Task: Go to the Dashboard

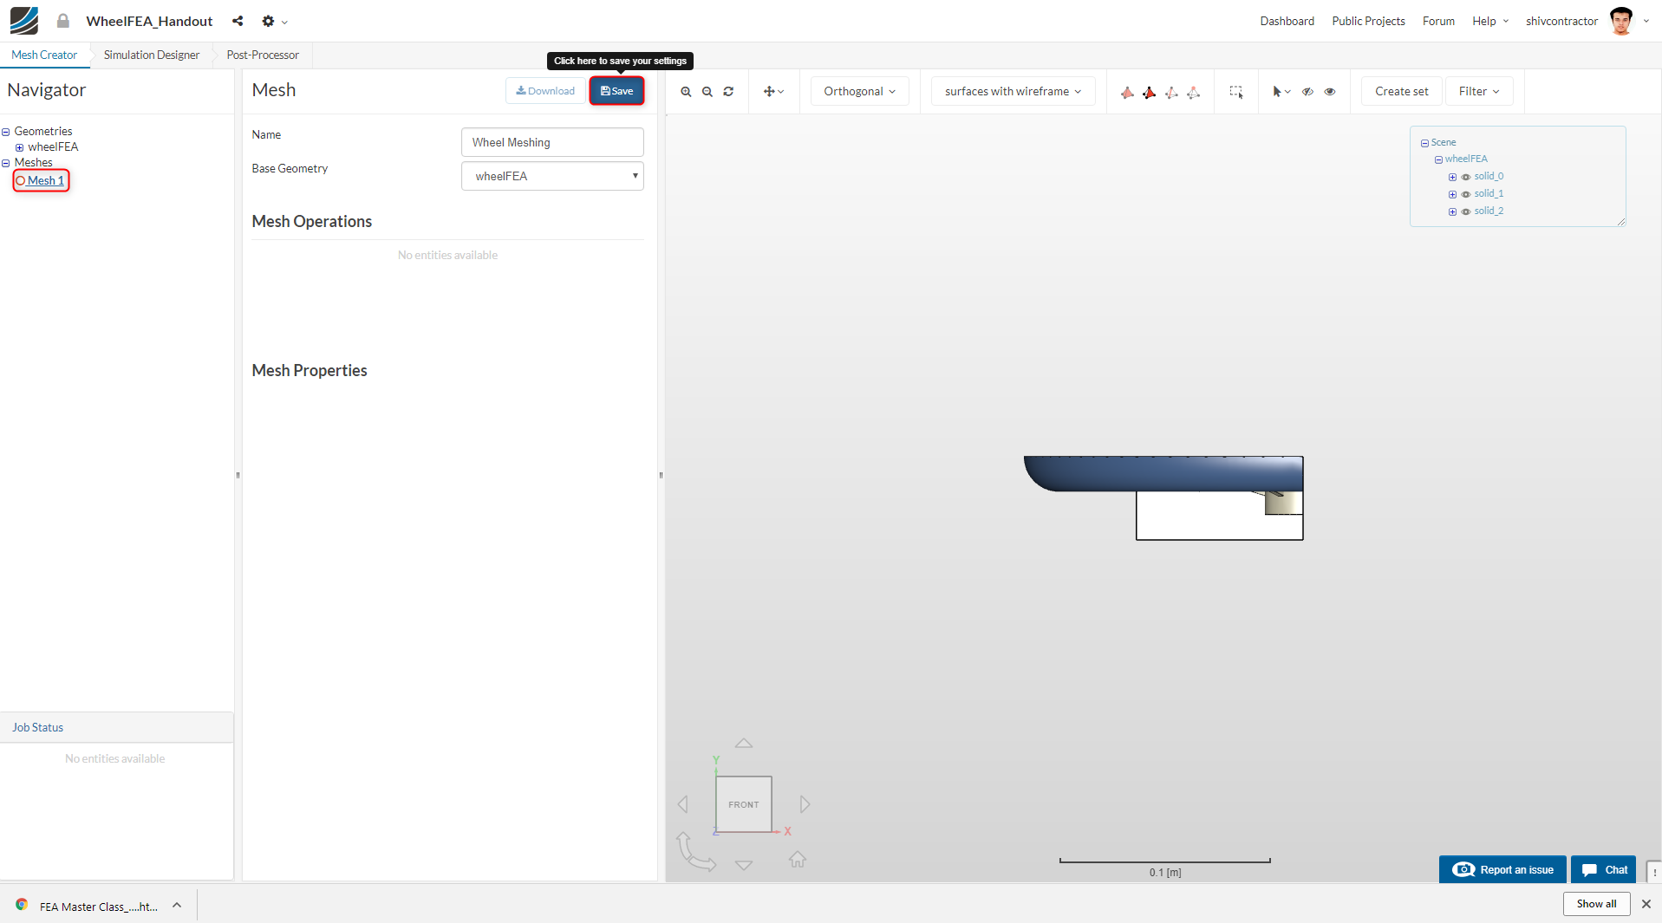Action: [x=1287, y=21]
